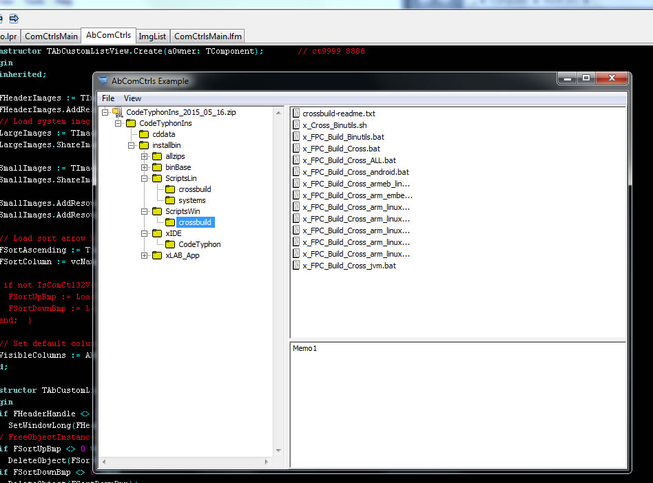Select the systems tree item
The image size is (653, 483).
click(192, 200)
